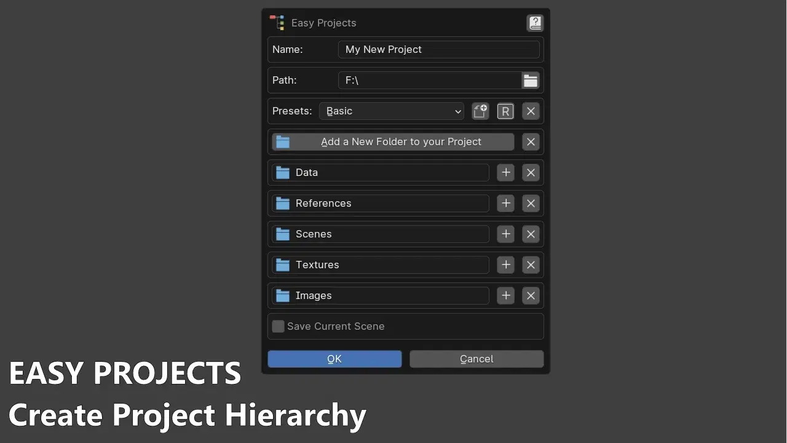This screenshot has height=443, width=787.
Task: Click the R preset rename icon
Action: click(x=505, y=111)
